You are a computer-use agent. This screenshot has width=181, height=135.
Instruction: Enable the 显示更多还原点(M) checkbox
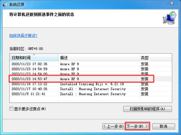point(11,109)
